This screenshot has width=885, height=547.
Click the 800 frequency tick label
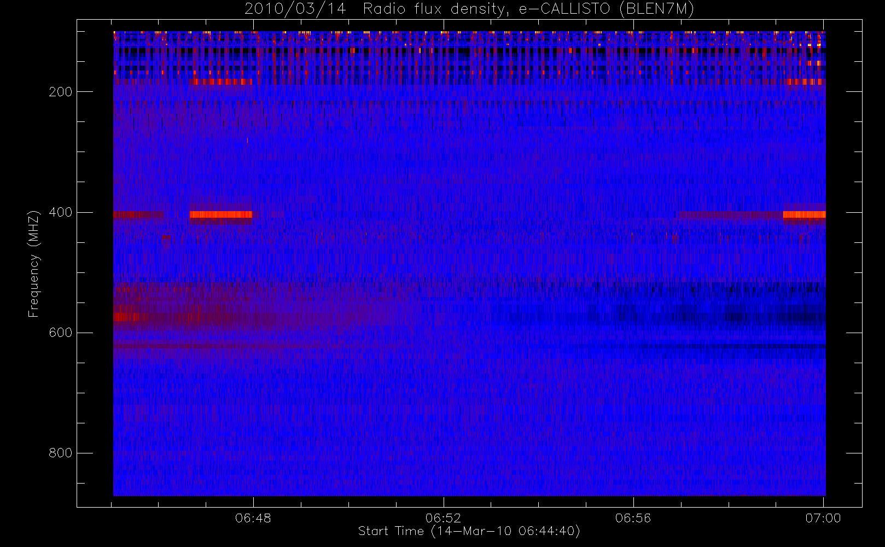(x=60, y=453)
